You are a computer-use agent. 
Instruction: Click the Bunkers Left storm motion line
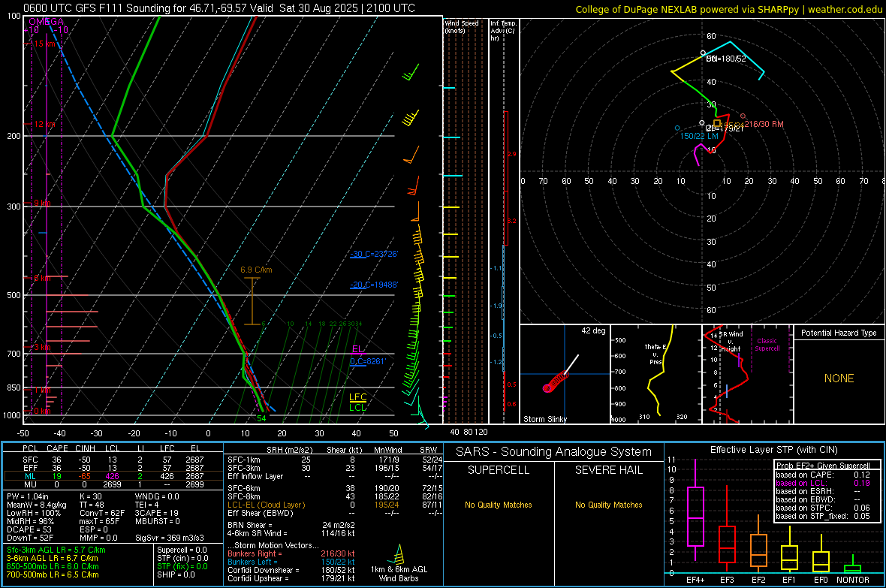point(291,562)
